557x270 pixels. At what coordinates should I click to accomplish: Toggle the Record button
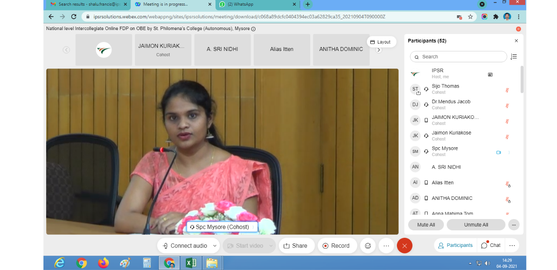click(x=336, y=246)
